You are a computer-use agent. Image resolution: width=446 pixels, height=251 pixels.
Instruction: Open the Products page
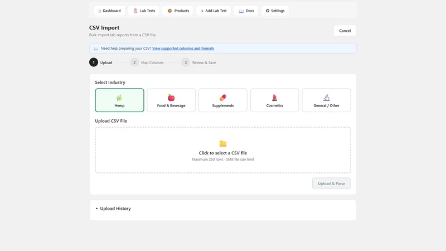pos(178,11)
